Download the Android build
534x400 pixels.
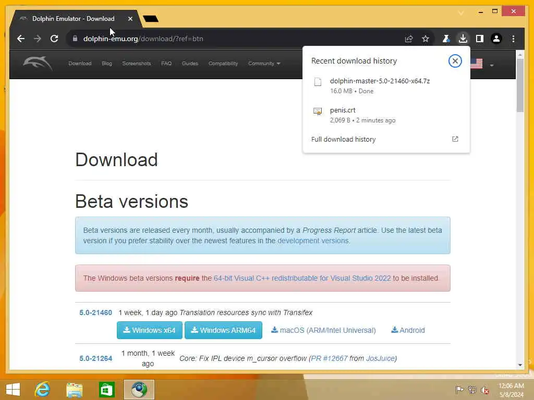tap(408, 330)
